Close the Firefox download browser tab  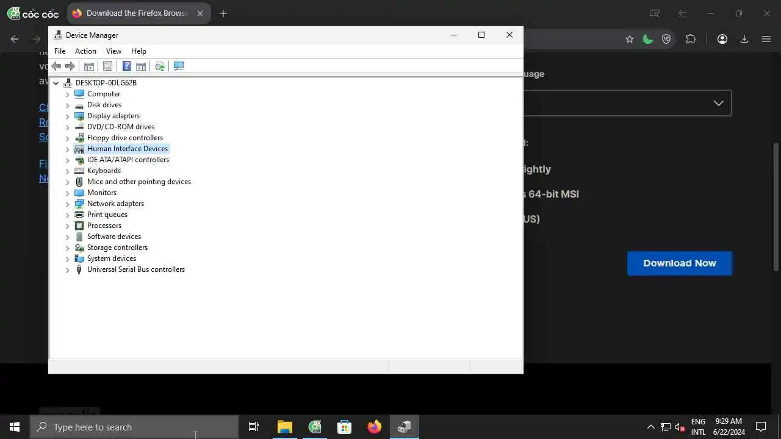pyautogui.click(x=200, y=13)
